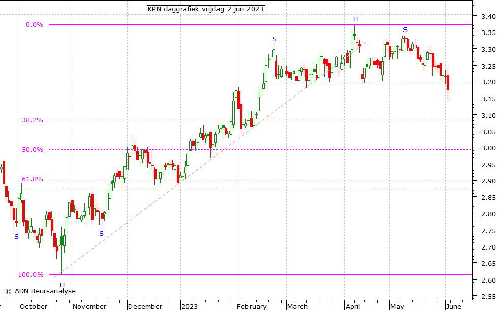Pick the 2.65 price axis value

tap(488, 264)
